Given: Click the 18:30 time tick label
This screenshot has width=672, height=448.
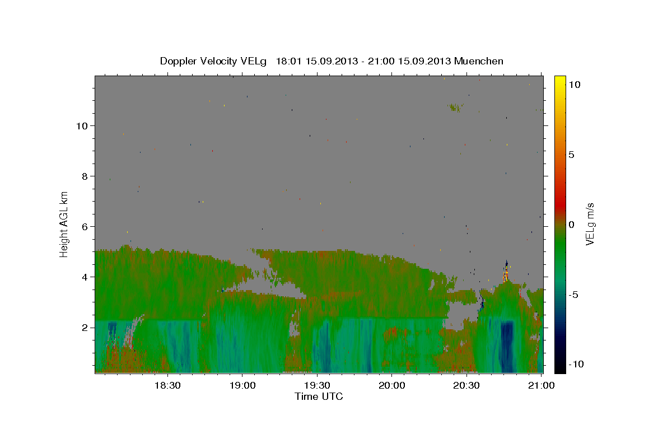Looking at the screenshot, I should [167, 385].
